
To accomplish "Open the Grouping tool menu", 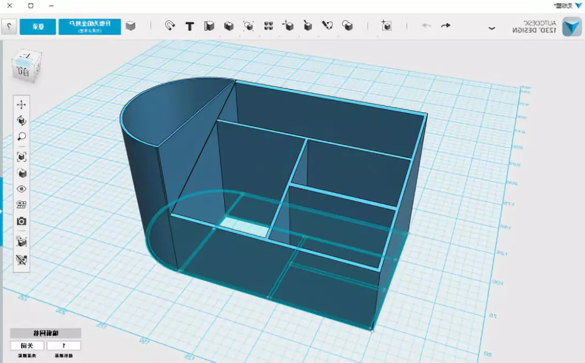I will (248, 26).
